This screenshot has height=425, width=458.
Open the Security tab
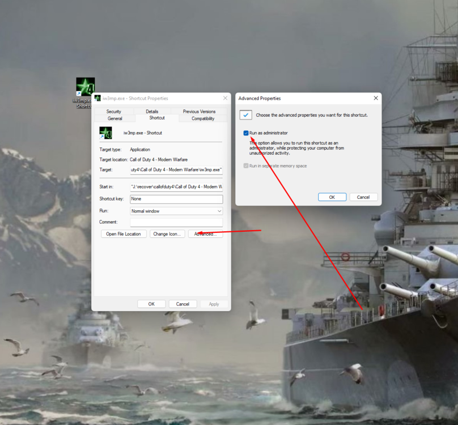[115, 111]
